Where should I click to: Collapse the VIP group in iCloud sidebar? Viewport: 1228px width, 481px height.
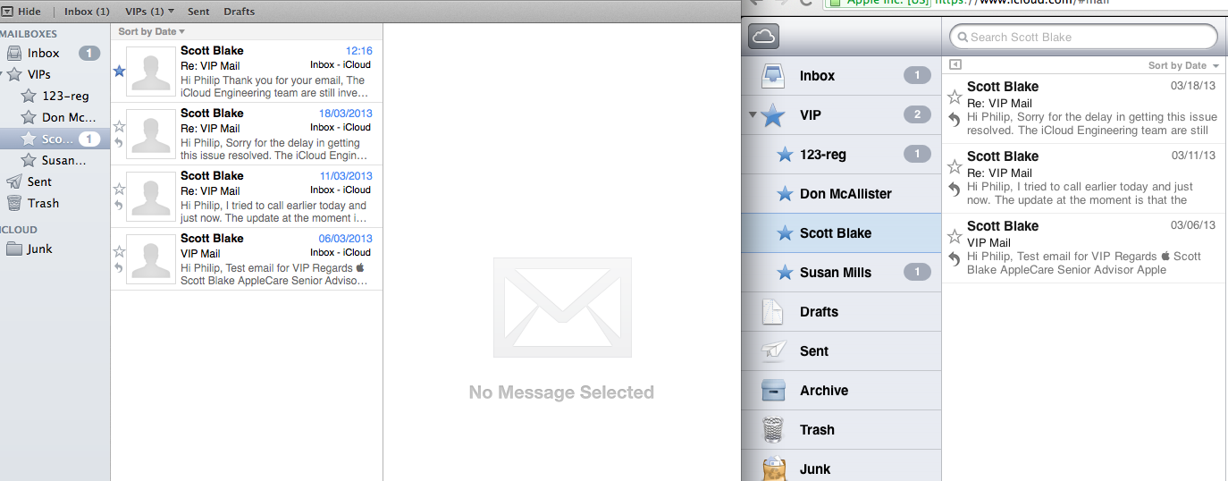(x=753, y=114)
